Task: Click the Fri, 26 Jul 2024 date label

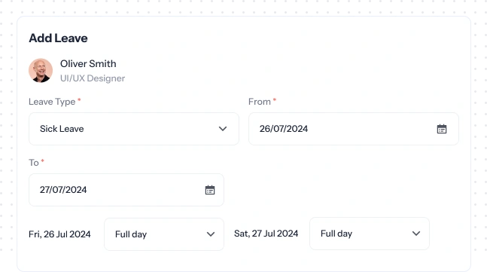Action: [x=59, y=234]
